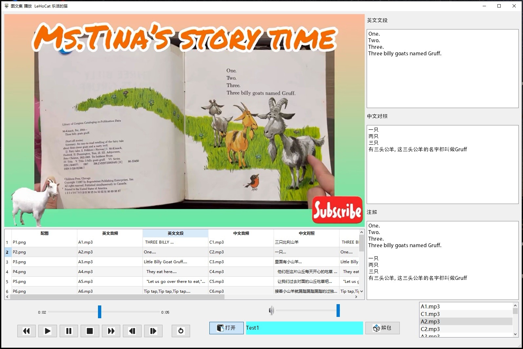
Task: Mute audio via the speaker icon
Action: [x=271, y=310]
